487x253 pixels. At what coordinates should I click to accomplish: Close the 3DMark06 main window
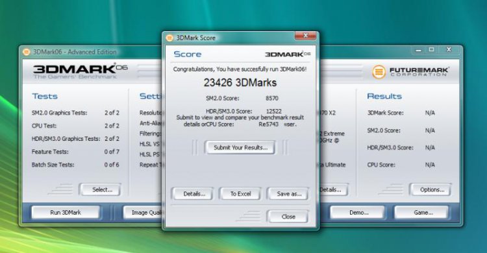pyautogui.click(x=449, y=50)
